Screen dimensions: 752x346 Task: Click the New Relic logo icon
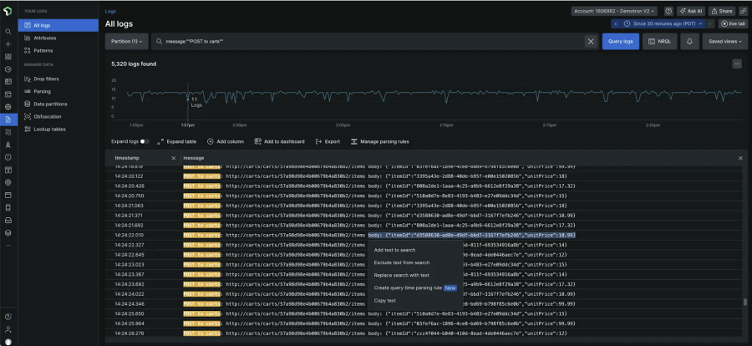[x=8, y=9]
